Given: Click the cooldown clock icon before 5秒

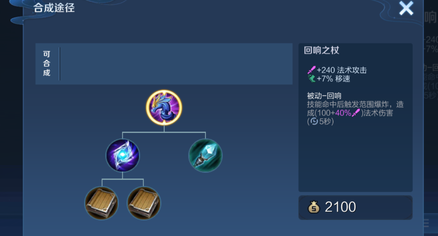Looking at the screenshot, I should click(x=314, y=121).
